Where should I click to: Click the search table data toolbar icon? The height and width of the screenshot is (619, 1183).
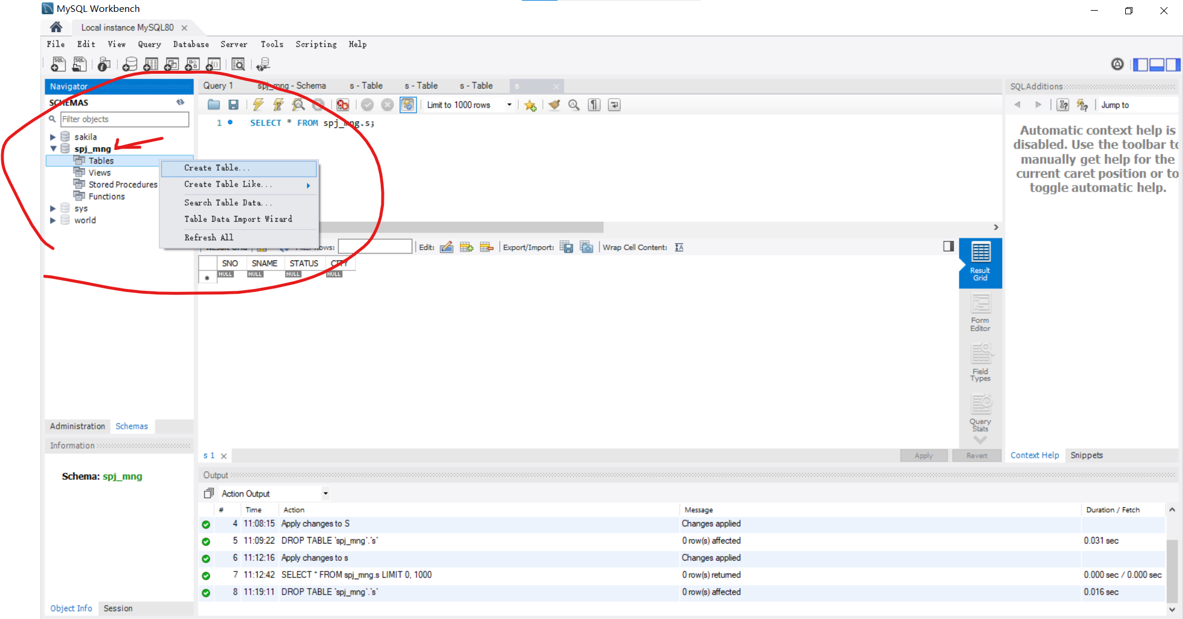click(x=238, y=64)
